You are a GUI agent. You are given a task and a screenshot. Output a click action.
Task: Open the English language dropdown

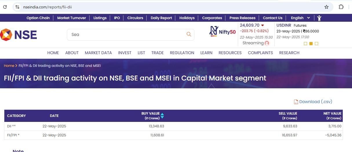(300, 18)
